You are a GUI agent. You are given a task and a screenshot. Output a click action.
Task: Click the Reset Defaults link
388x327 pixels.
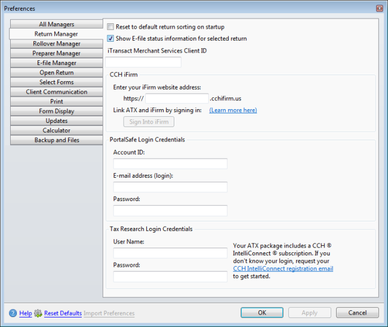pos(63,313)
